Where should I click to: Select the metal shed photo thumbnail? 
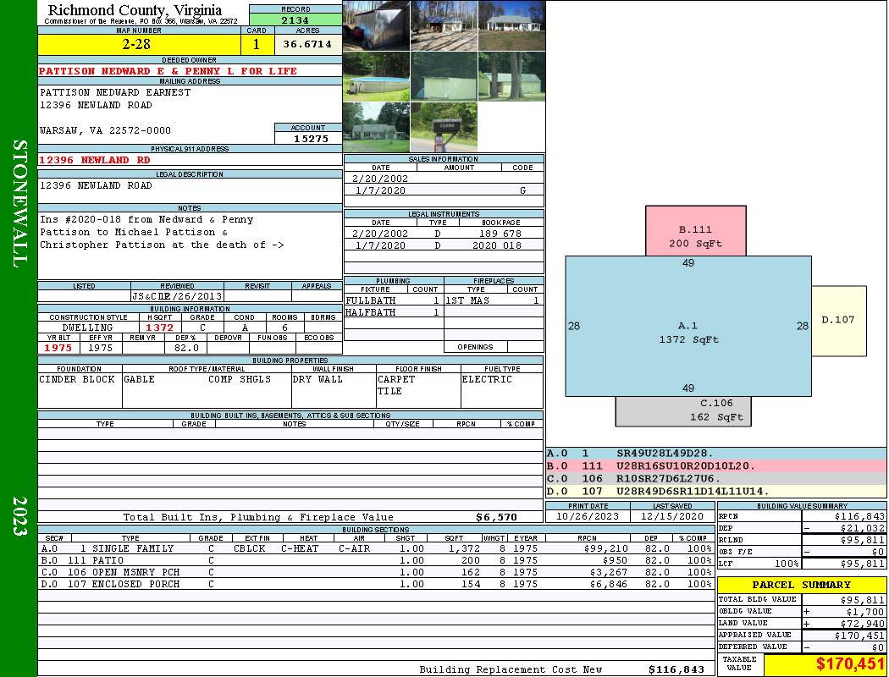coord(376,26)
